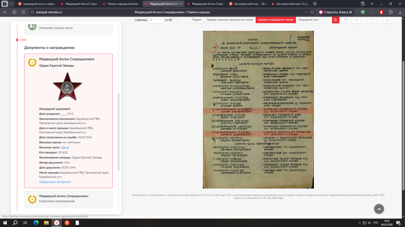The height and width of the screenshot is (227, 405).
Task: Show hidden system tray icons
Action: point(359,223)
